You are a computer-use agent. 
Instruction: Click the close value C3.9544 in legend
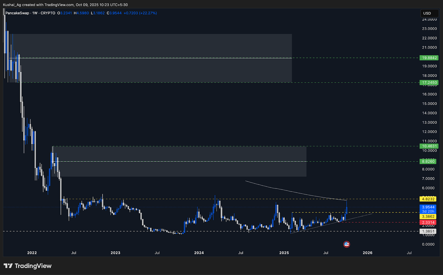point(114,13)
